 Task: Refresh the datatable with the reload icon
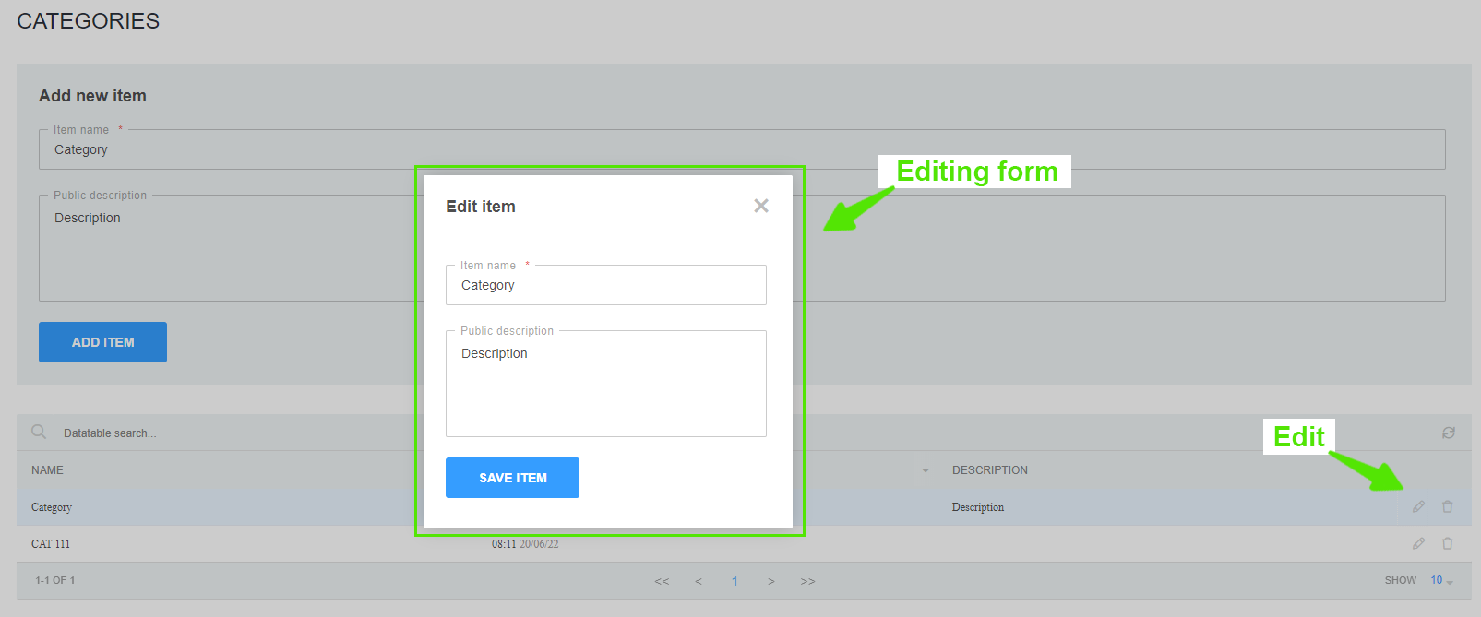(1448, 433)
